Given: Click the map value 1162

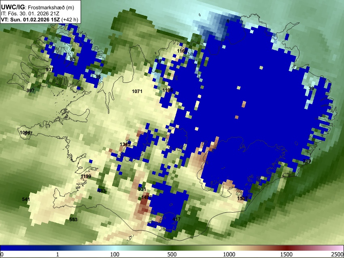Looking at the screenshot, I should [x=182, y=51].
